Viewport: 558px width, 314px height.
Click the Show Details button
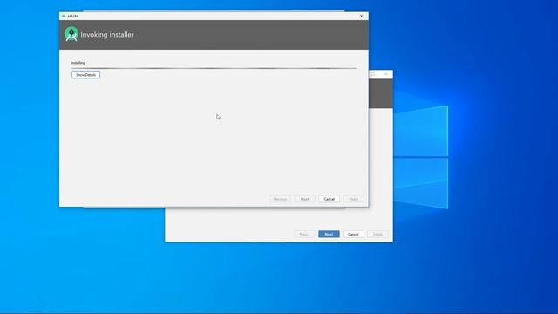[85, 75]
